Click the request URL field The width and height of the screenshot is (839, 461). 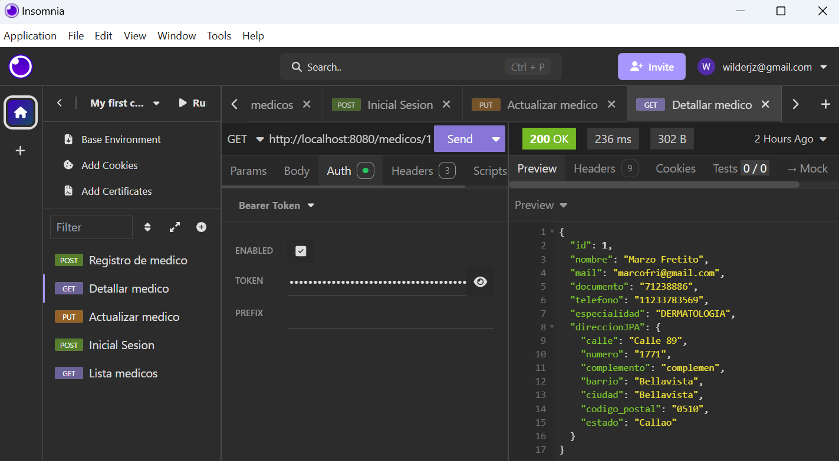point(350,139)
